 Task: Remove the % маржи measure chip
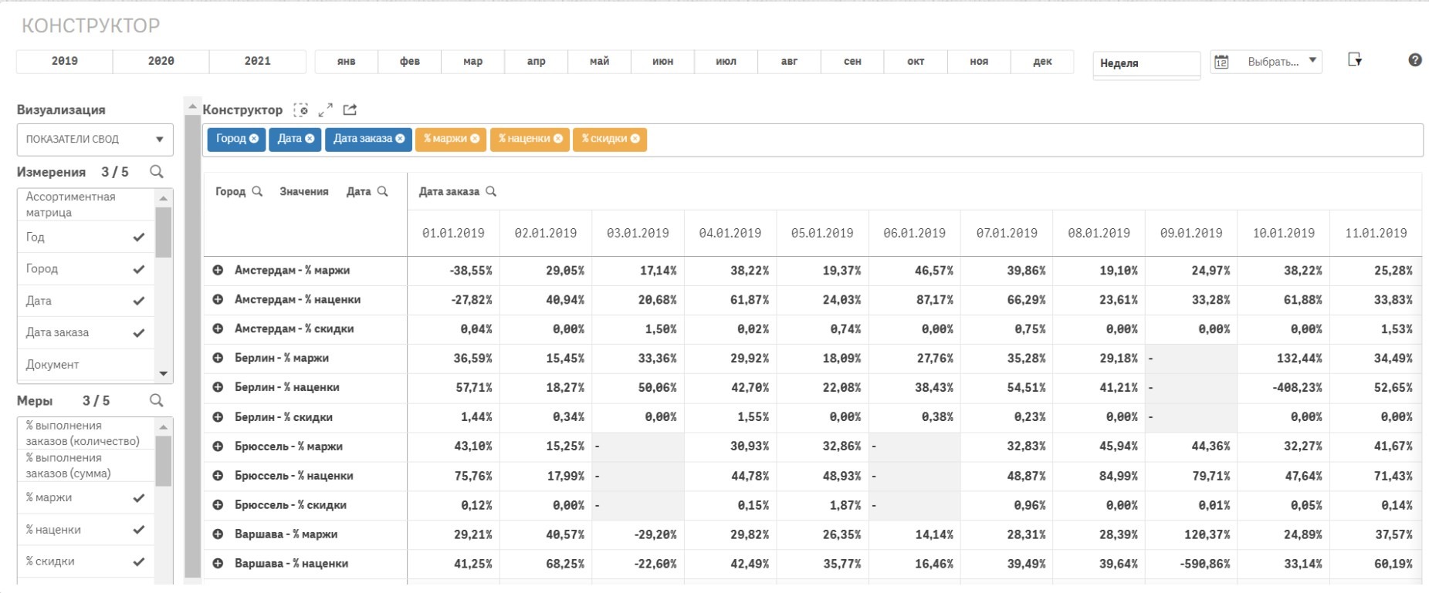(x=475, y=139)
